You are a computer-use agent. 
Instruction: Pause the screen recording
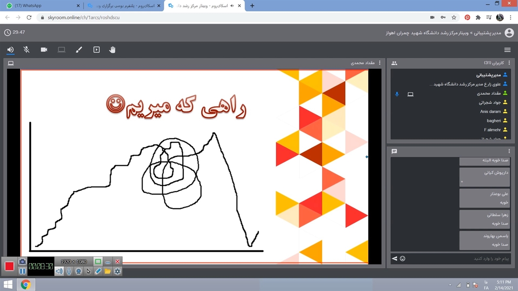(22, 271)
